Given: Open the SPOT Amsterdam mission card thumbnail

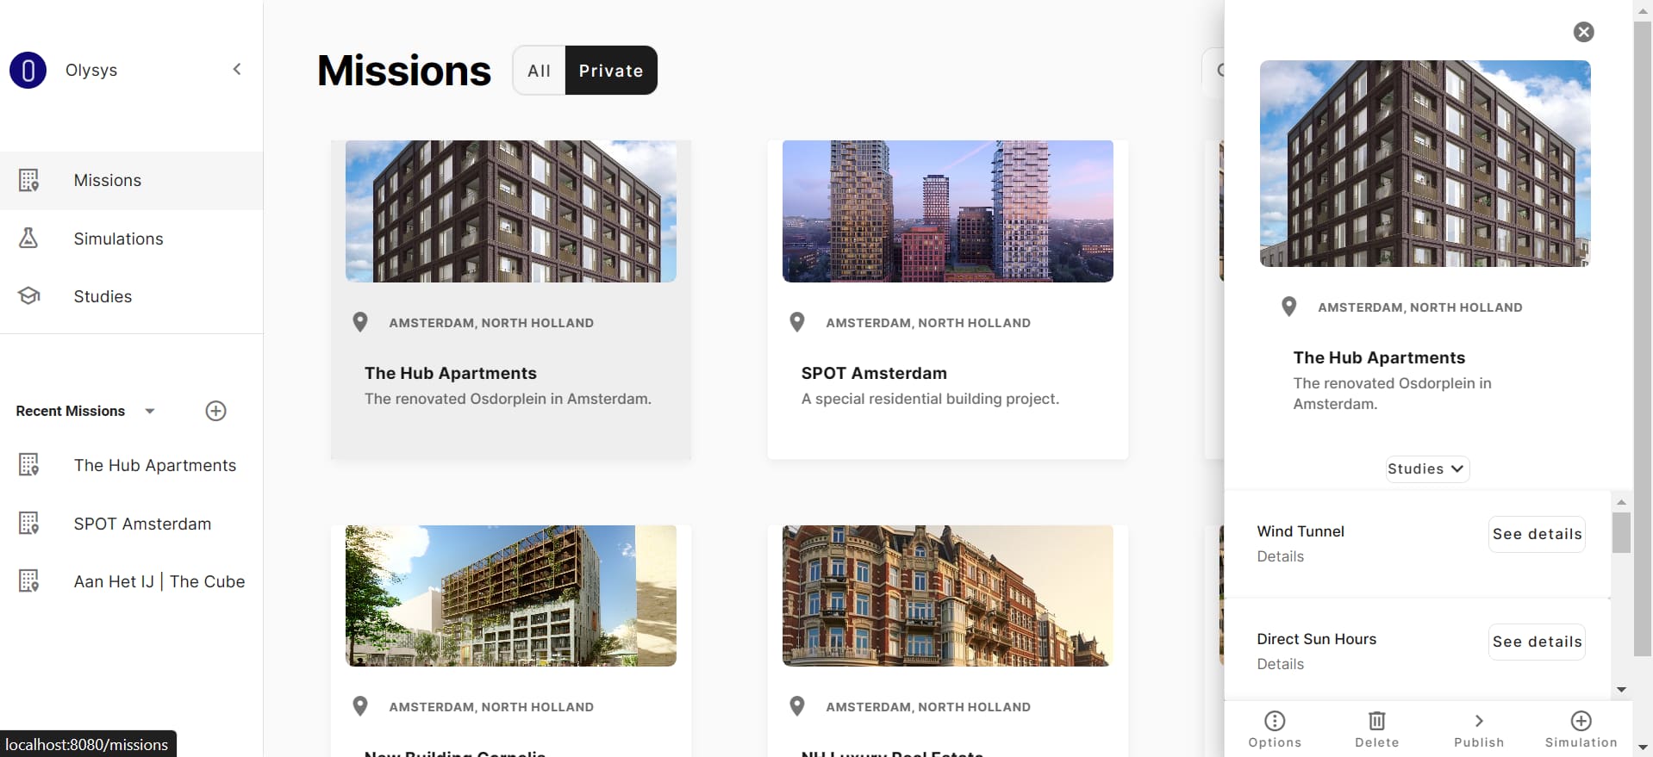Looking at the screenshot, I should tap(947, 211).
